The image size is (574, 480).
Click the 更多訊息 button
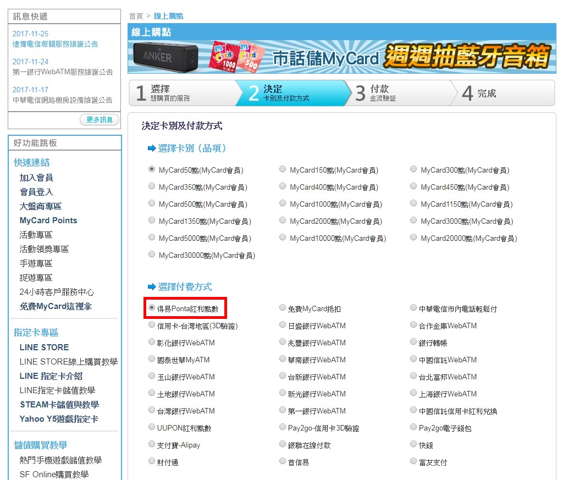click(100, 120)
